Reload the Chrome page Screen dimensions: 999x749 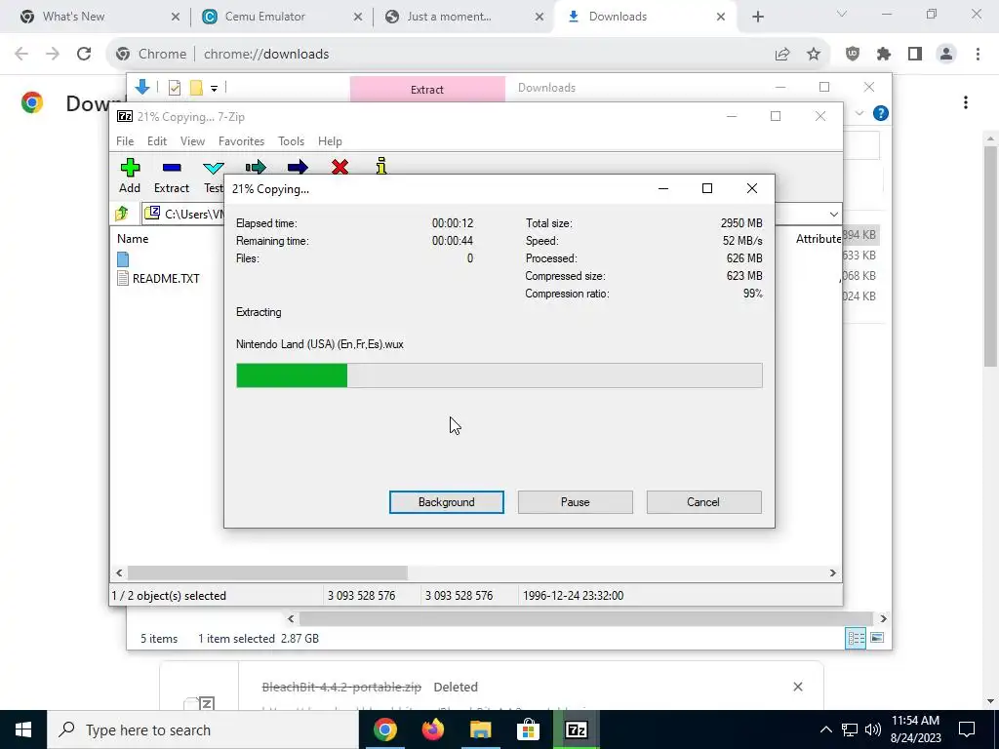pos(84,55)
